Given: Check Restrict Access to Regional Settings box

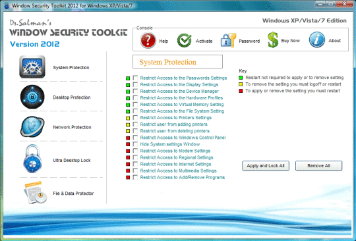Looking at the screenshot, I should pos(135,157).
